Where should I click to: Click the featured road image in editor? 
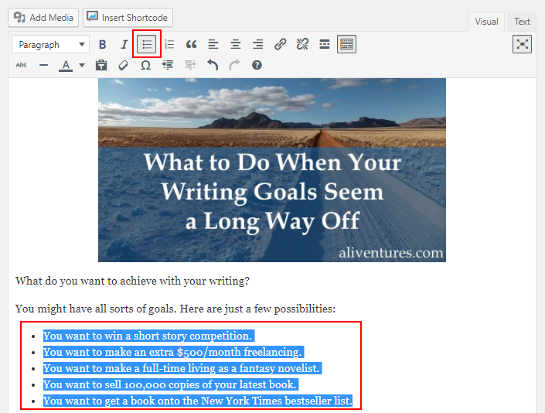coord(271,170)
